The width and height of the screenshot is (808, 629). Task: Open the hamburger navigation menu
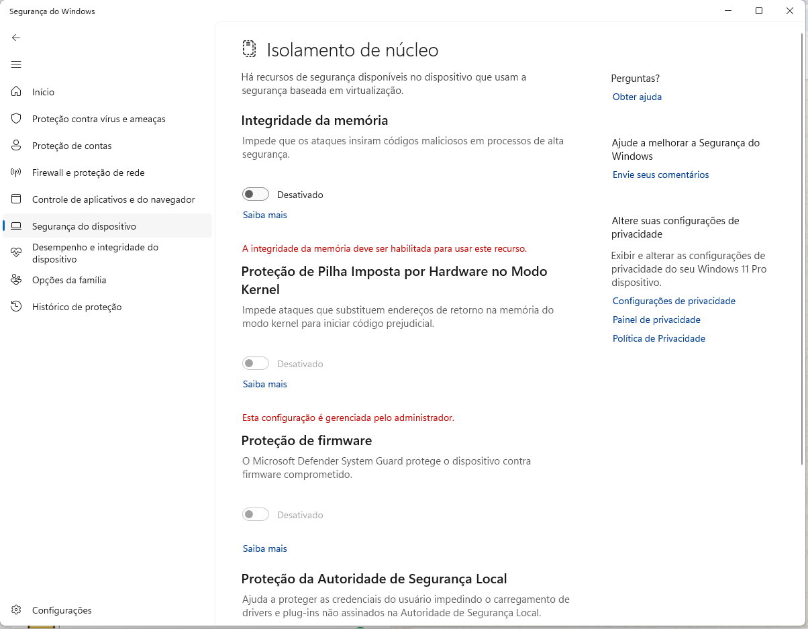pos(16,64)
